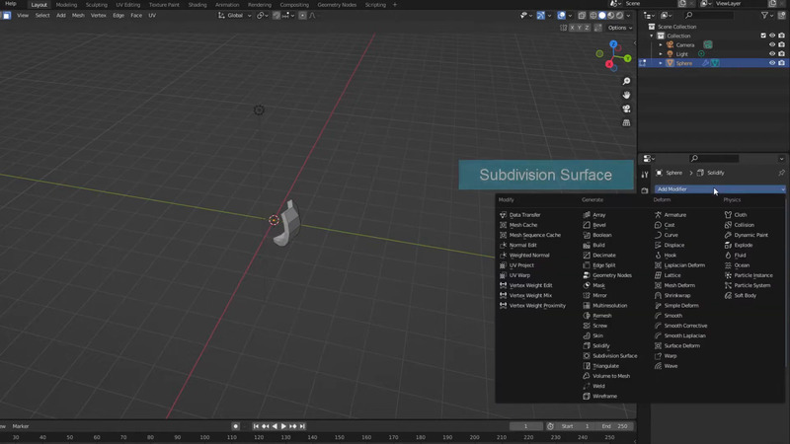The height and width of the screenshot is (444, 790).
Task: Click the play animation button
Action: click(x=283, y=426)
